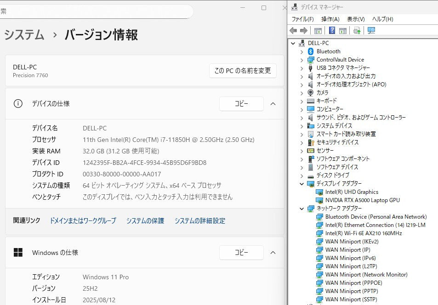The height and width of the screenshot is (305, 438).
Task: Collapse the ネットワーク アダプター node
Action: (x=301, y=209)
